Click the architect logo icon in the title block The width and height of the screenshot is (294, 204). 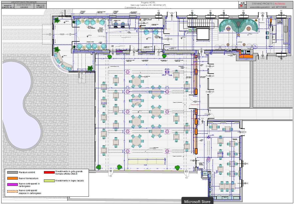tap(243, 5)
